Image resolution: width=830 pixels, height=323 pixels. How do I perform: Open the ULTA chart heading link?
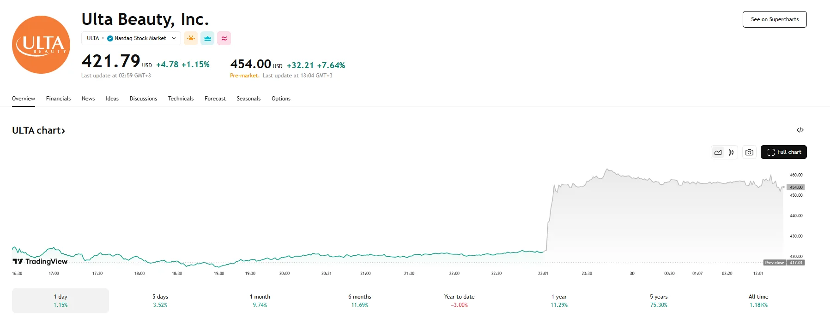point(38,130)
